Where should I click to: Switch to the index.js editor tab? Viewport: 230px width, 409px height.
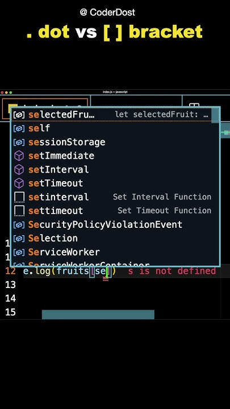[45, 108]
